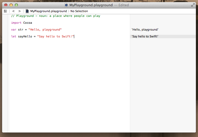Enter full screen with the arrows icon
Image resolution: width=198 pixels, height=137 pixels.
coord(193,5)
